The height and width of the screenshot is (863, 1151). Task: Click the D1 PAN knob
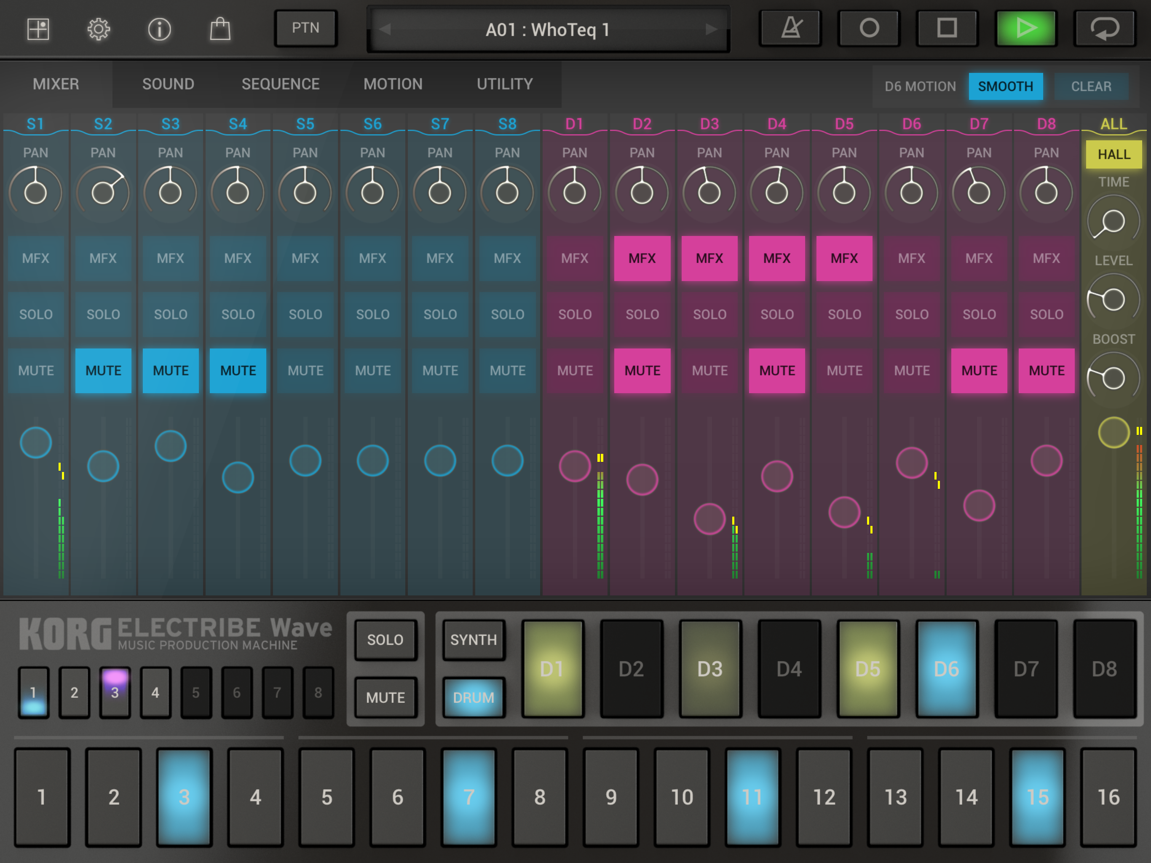tap(575, 193)
